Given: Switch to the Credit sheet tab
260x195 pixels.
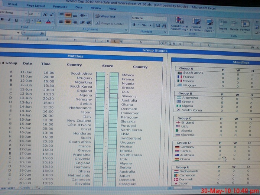Looking at the screenshot, I should tap(25, 188).
